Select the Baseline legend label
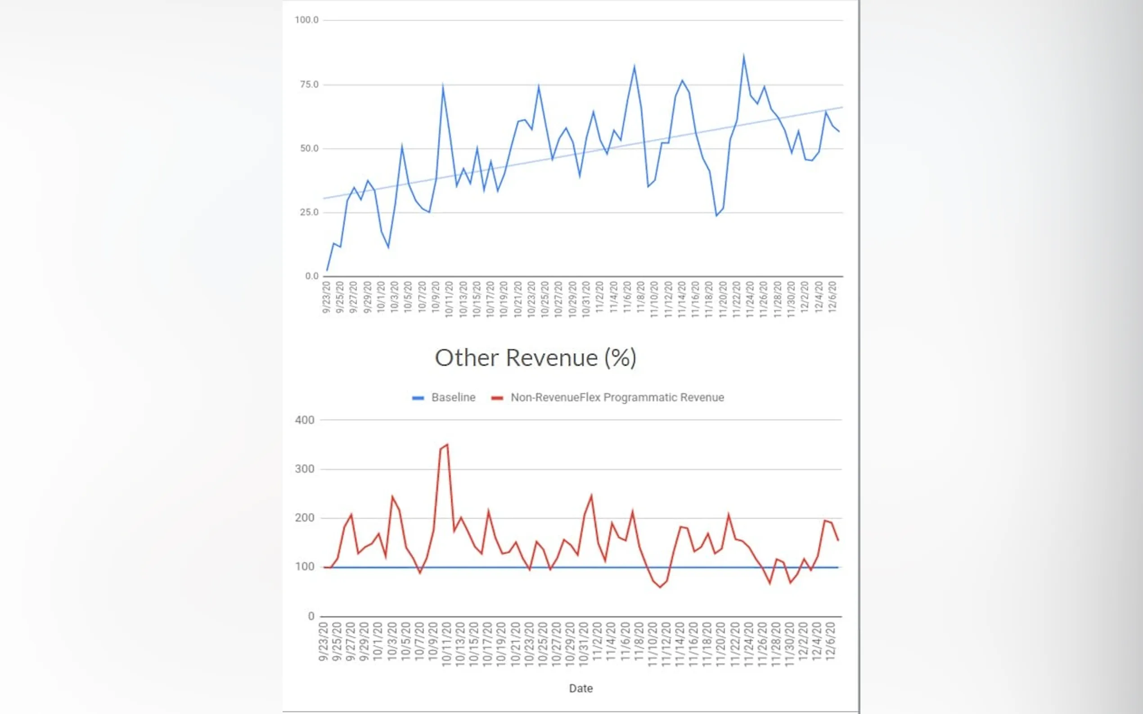 click(x=453, y=397)
